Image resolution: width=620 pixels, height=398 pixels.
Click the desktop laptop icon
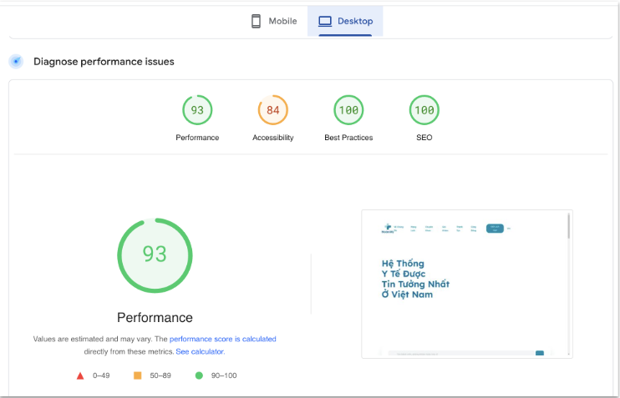[x=325, y=21]
